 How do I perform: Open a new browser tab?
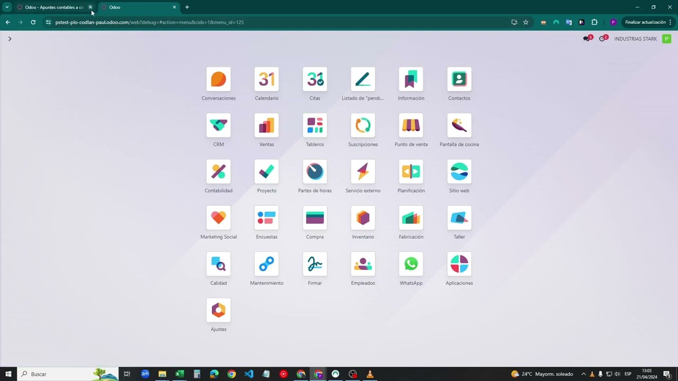tap(187, 7)
